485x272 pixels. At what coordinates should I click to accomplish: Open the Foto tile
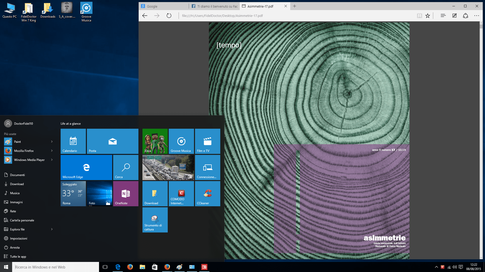point(100,194)
